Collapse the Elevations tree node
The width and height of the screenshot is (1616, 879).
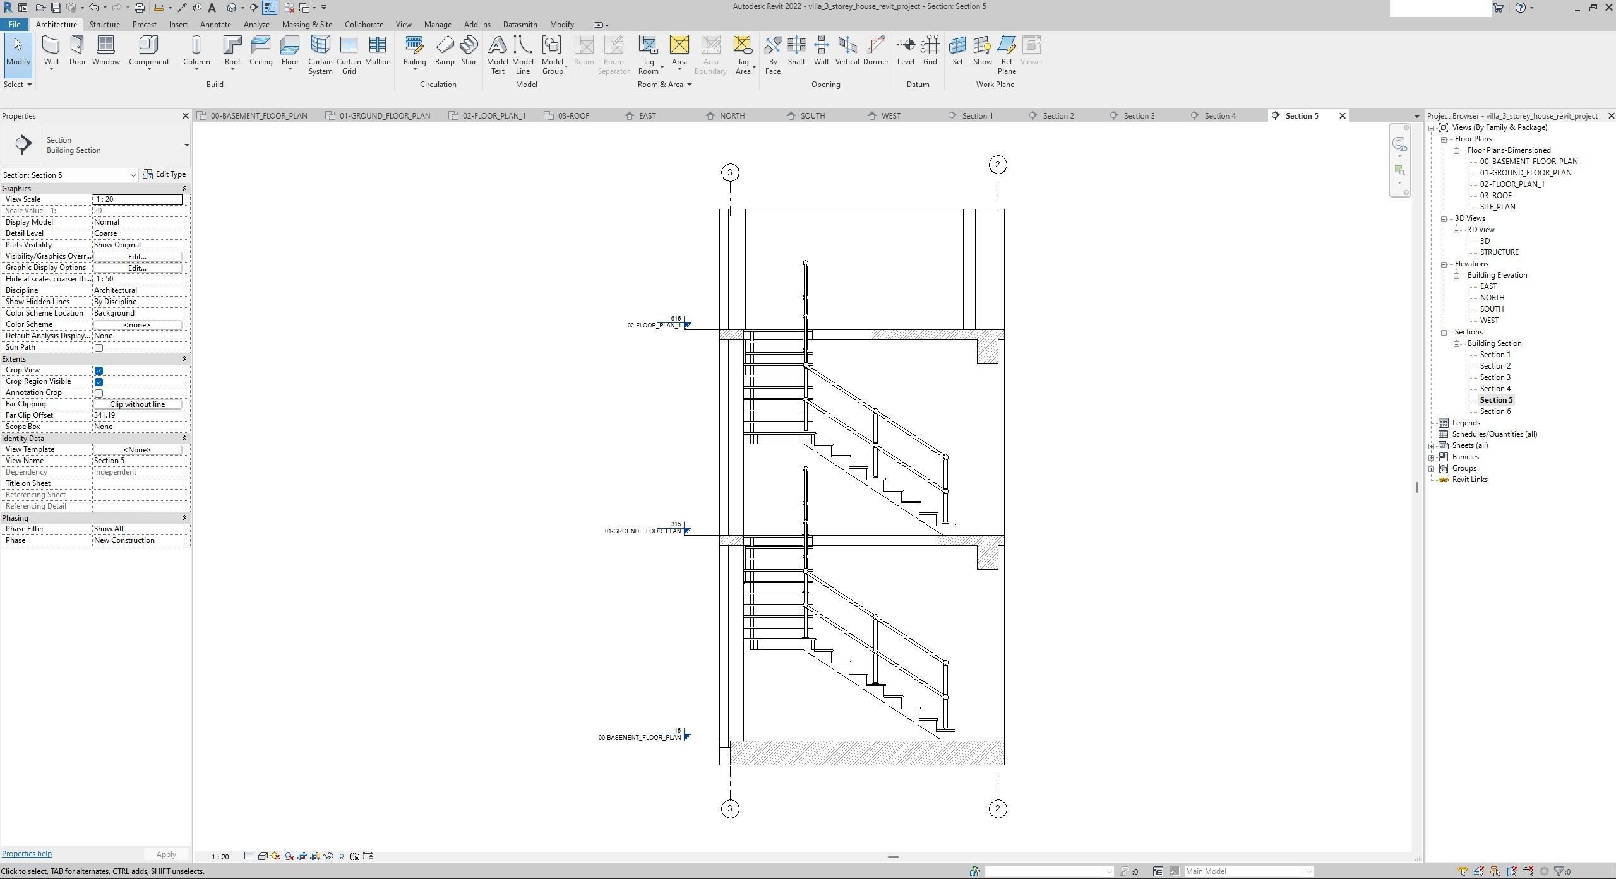(1444, 264)
